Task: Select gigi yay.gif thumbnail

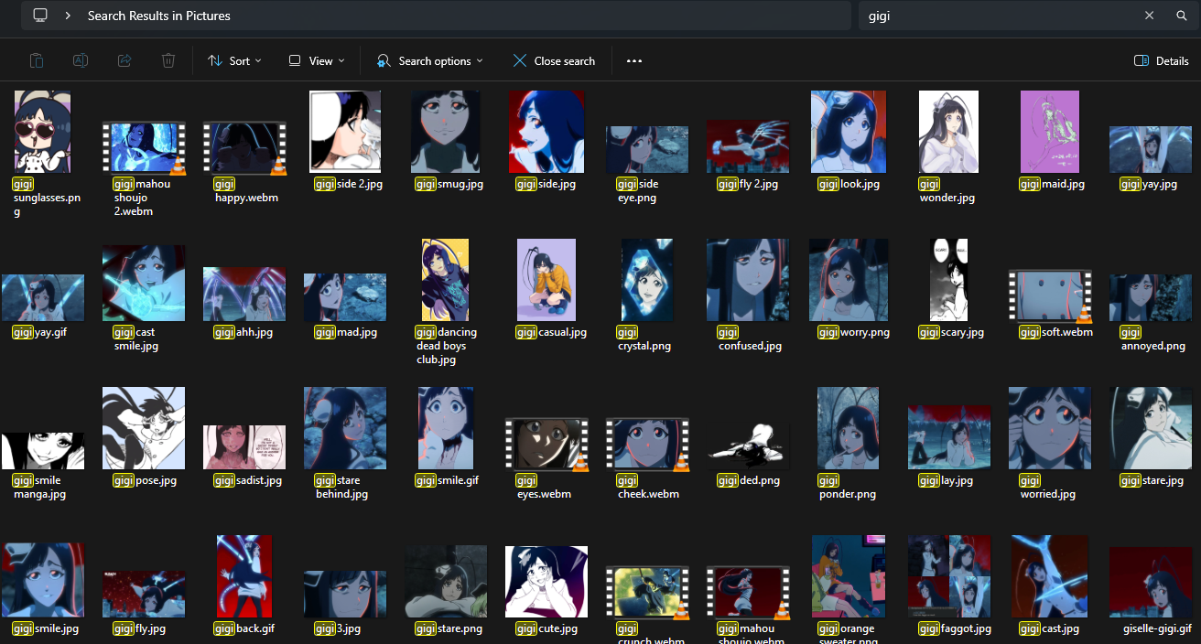Action: click(x=43, y=297)
